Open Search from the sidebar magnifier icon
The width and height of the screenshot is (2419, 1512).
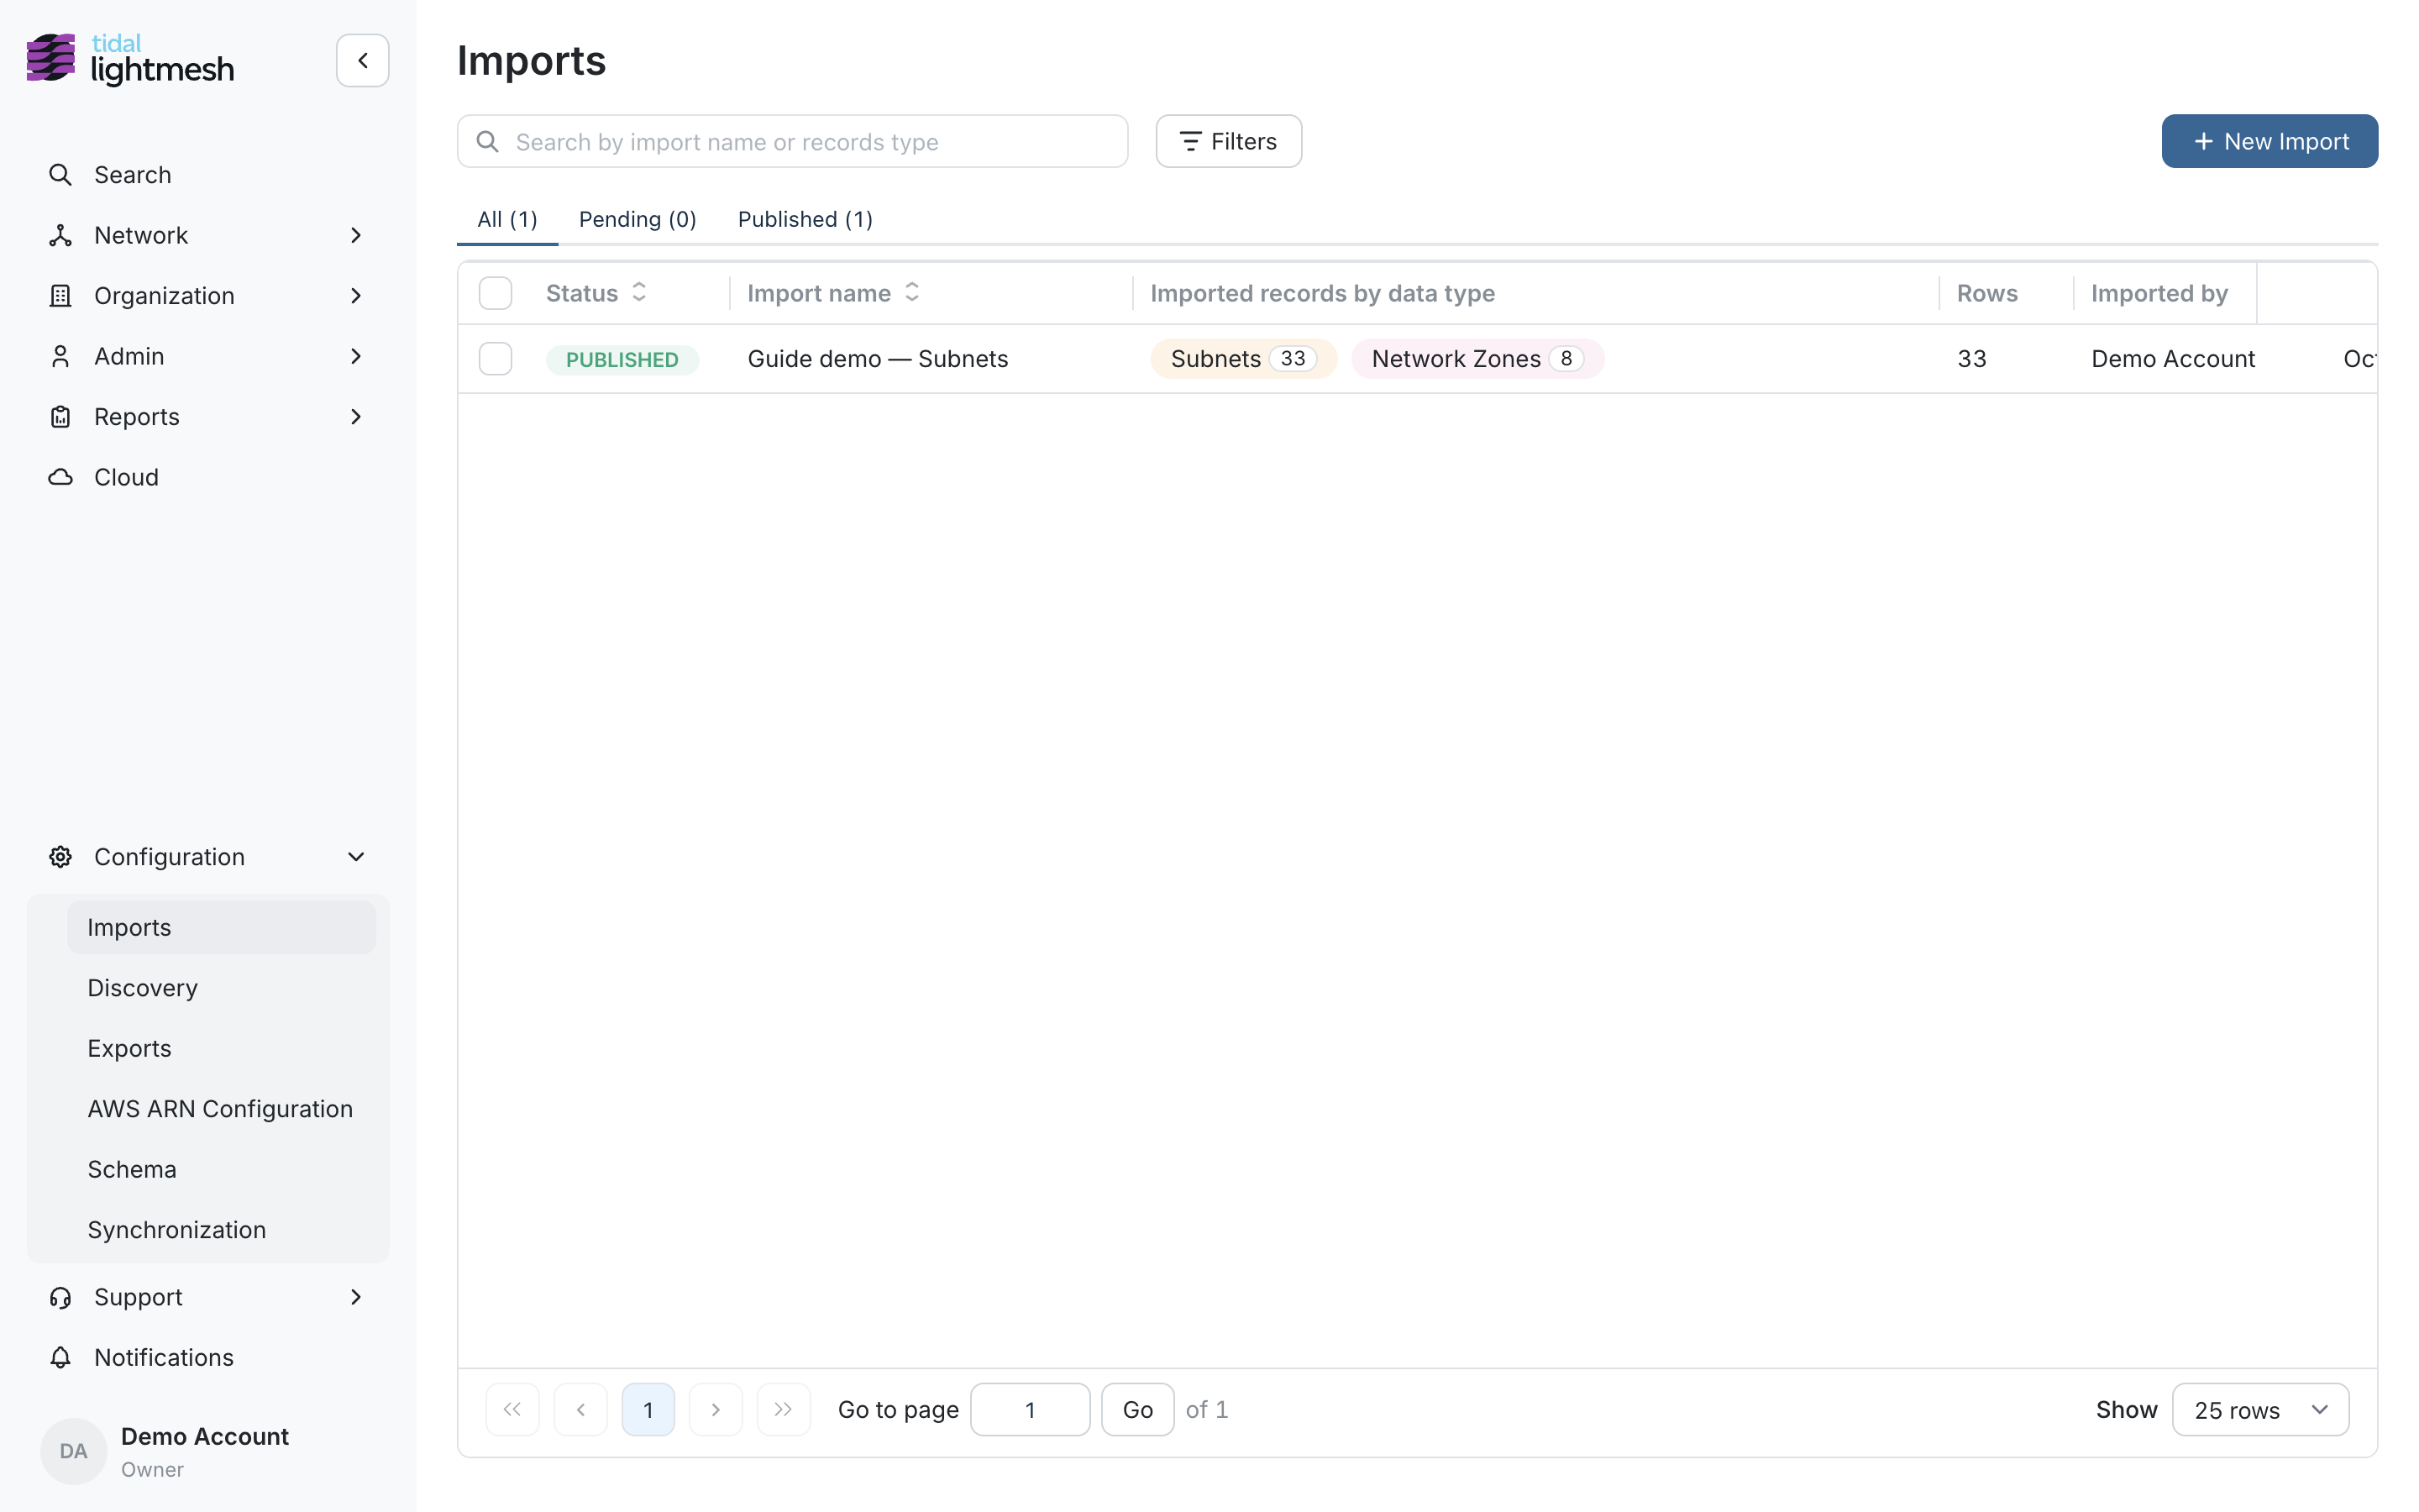tap(61, 175)
